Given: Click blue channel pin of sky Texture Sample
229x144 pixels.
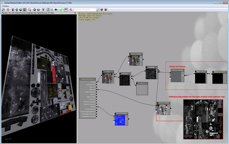Looking at the screenshot, I should click(170, 77).
